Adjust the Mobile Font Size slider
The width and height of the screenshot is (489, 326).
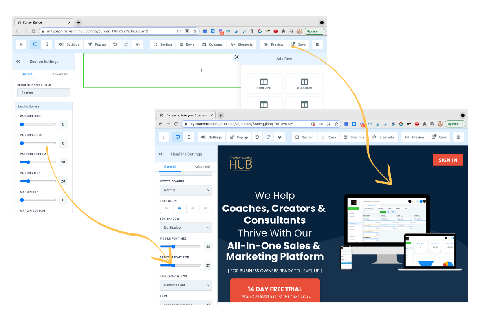click(181, 247)
